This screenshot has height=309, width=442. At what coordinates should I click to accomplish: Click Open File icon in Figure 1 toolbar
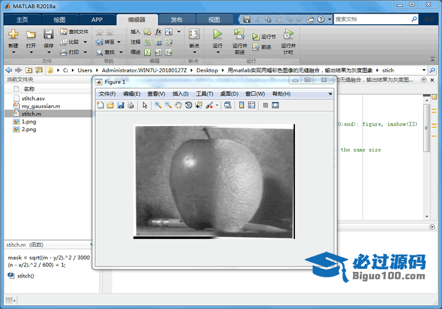click(110, 105)
